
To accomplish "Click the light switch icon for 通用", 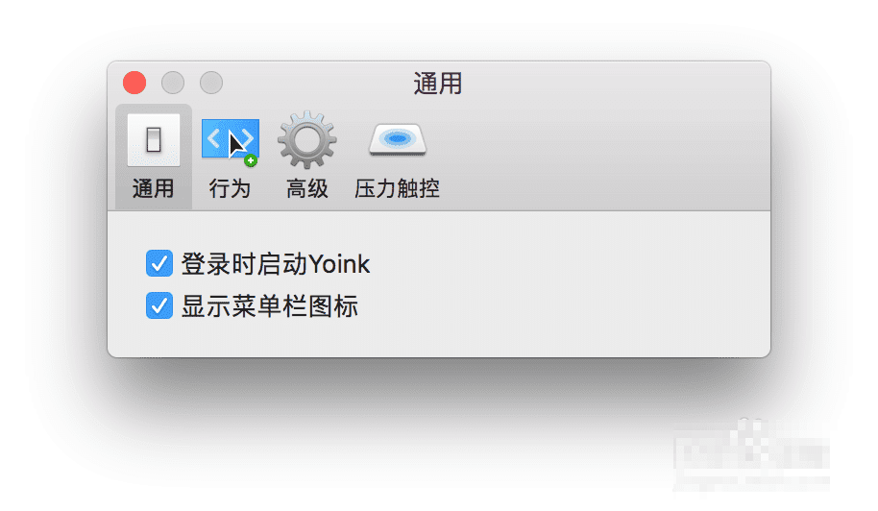I will [x=154, y=140].
